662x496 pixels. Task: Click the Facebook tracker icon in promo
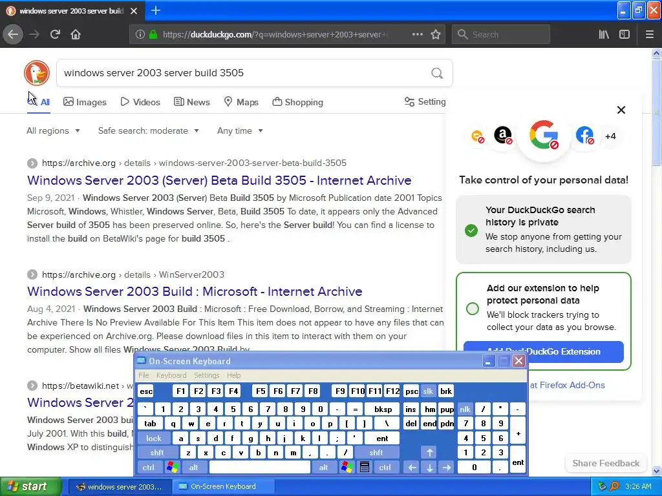click(x=584, y=136)
